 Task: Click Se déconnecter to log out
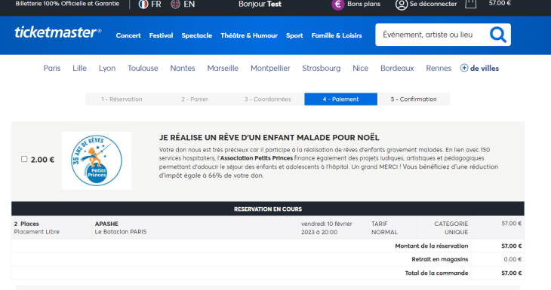[433, 5]
